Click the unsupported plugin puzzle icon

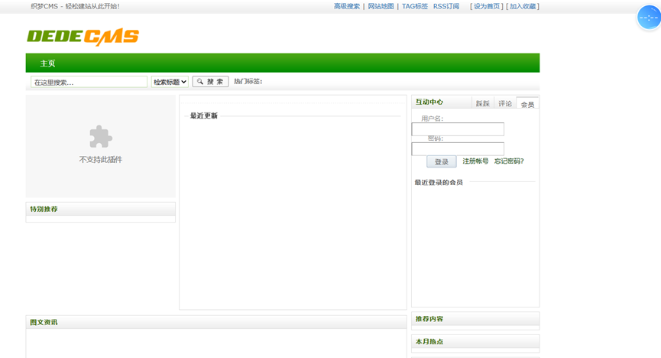click(x=101, y=136)
